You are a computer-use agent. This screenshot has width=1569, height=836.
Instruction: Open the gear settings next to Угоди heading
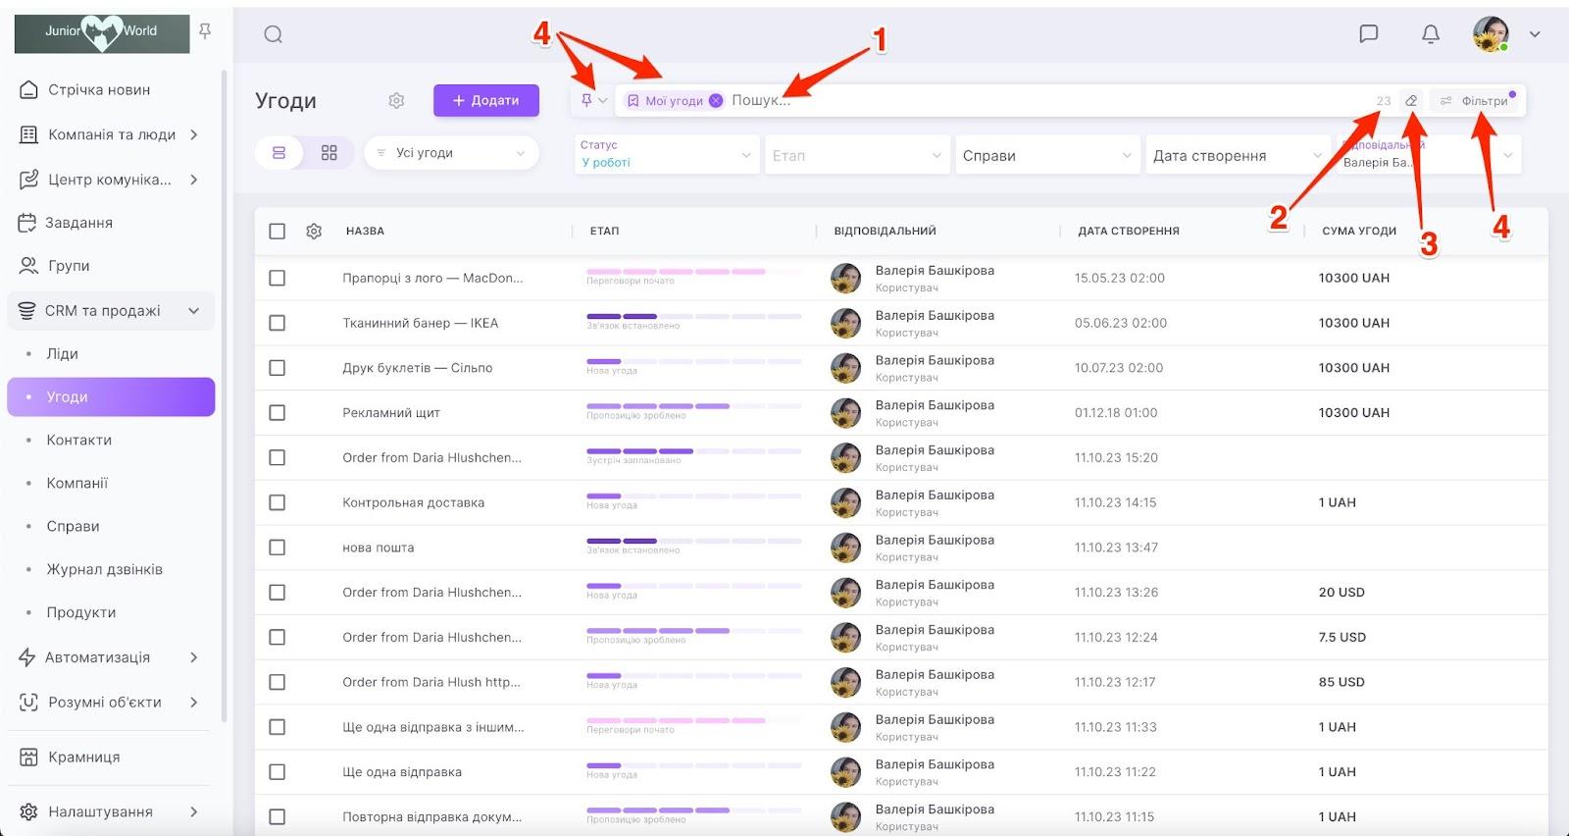[396, 101]
